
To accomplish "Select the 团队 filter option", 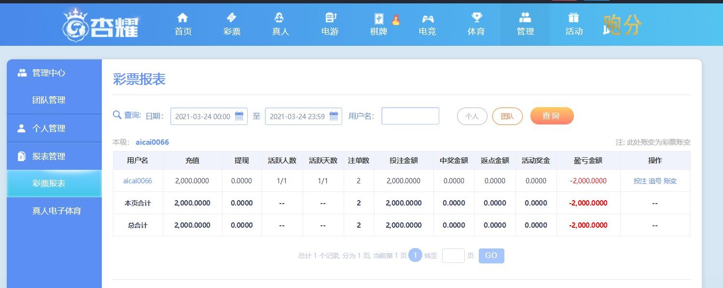I will click(507, 116).
